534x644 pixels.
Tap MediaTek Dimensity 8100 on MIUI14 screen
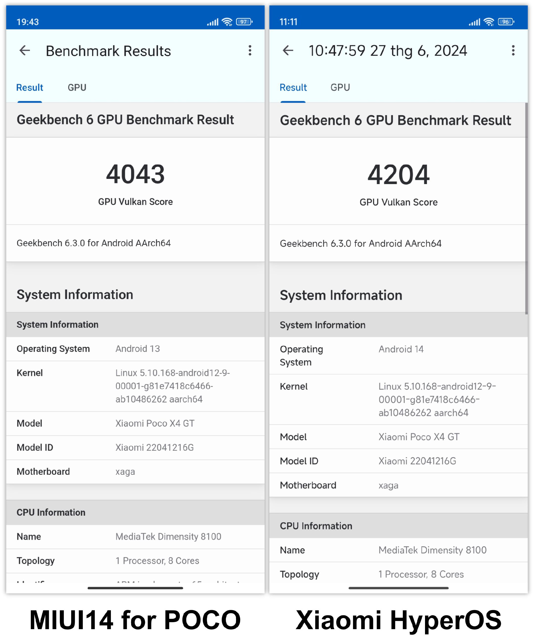pyautogui.click(x=168, y=537)
